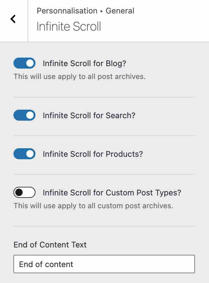Disable Infinite Scroll for Products

24,154
